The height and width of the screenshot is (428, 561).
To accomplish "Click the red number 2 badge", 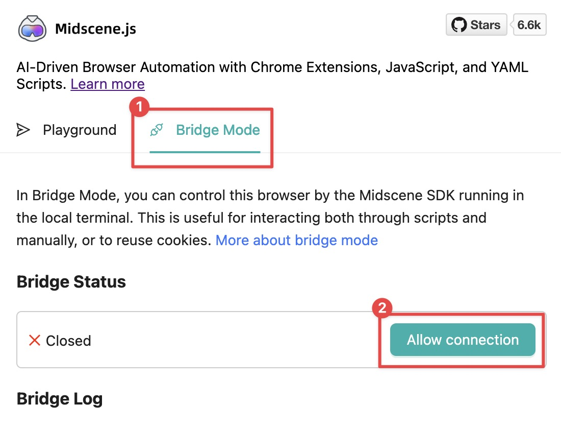I will (382, 308).
